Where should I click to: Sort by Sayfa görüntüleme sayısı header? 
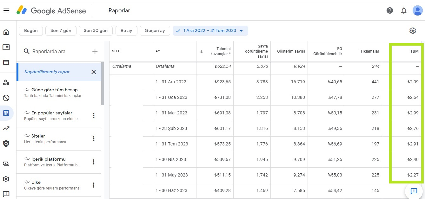(x=256, y=51)
